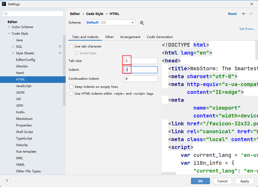The image size is (258, 187).
Task: Open the Code Generation tab
Action: [160, 37]
